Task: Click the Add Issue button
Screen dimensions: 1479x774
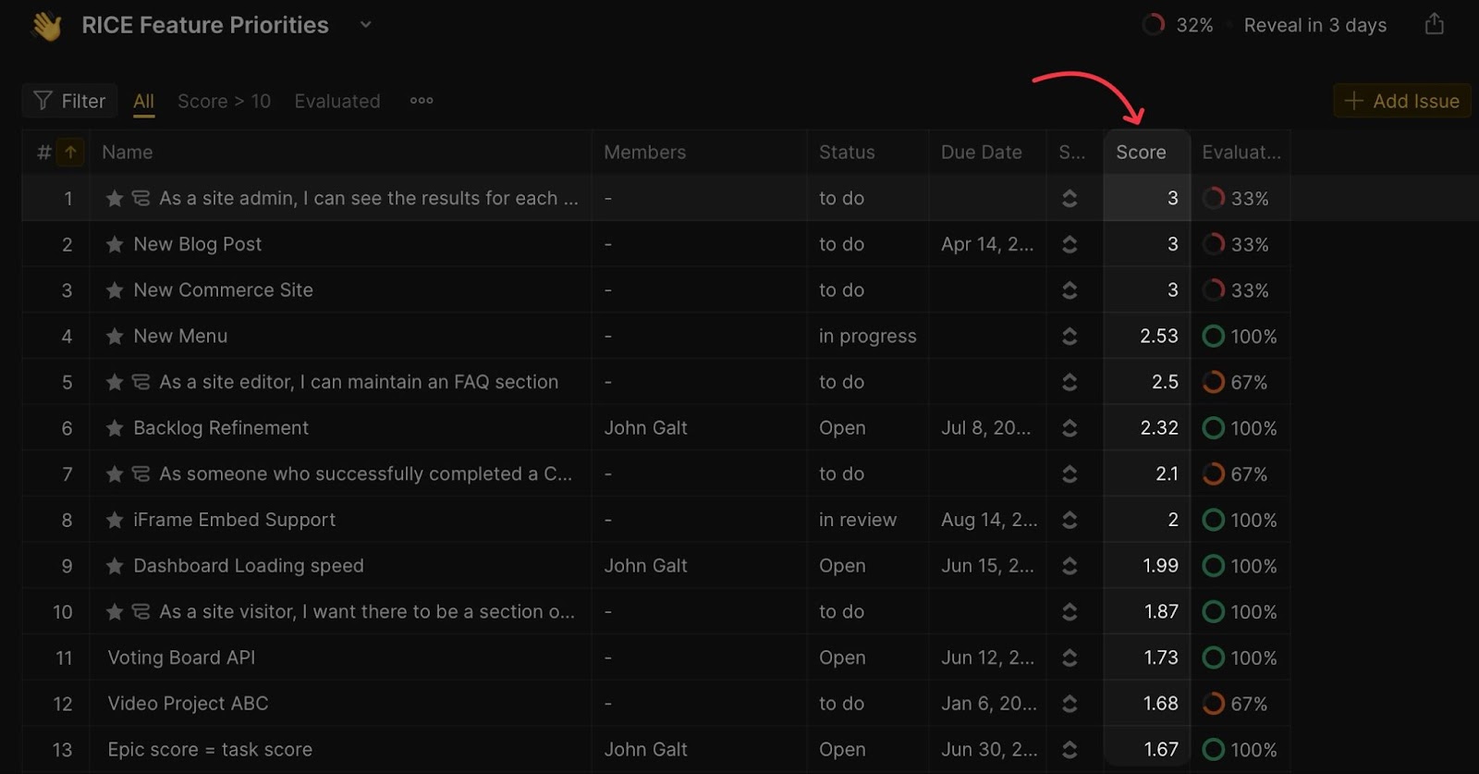Action: pos(1402,101)
